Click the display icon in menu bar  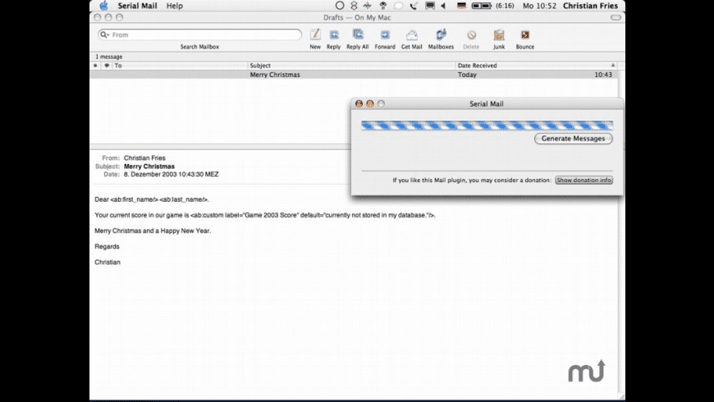(x=429, y=6)
